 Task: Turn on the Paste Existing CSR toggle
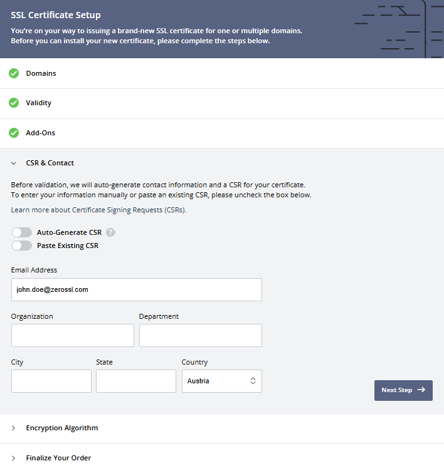coord(21,246)
